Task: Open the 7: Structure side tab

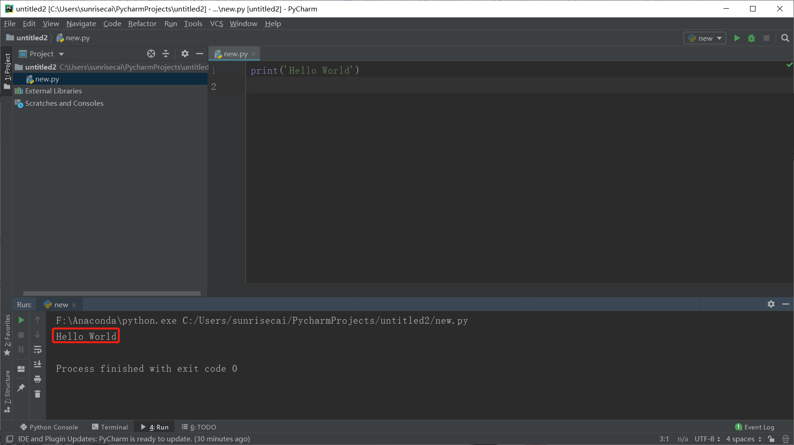Action: [x=7, y=391]
